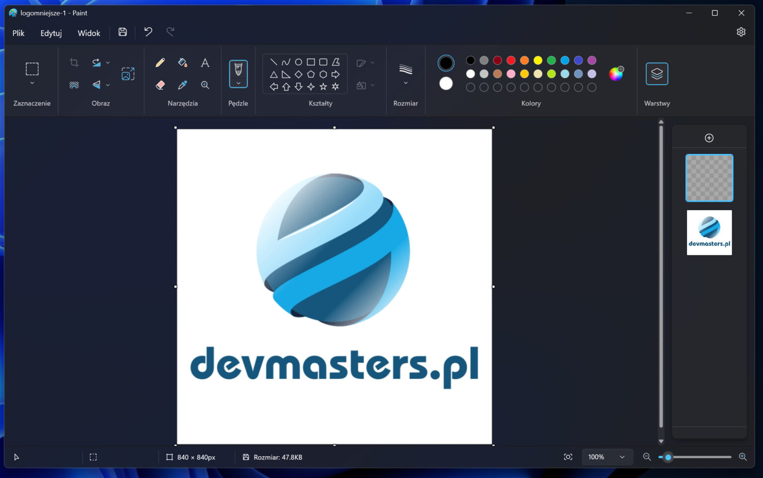
Task: Expand the Pędzle brush dropdown chevron
Action: point(238,83)
